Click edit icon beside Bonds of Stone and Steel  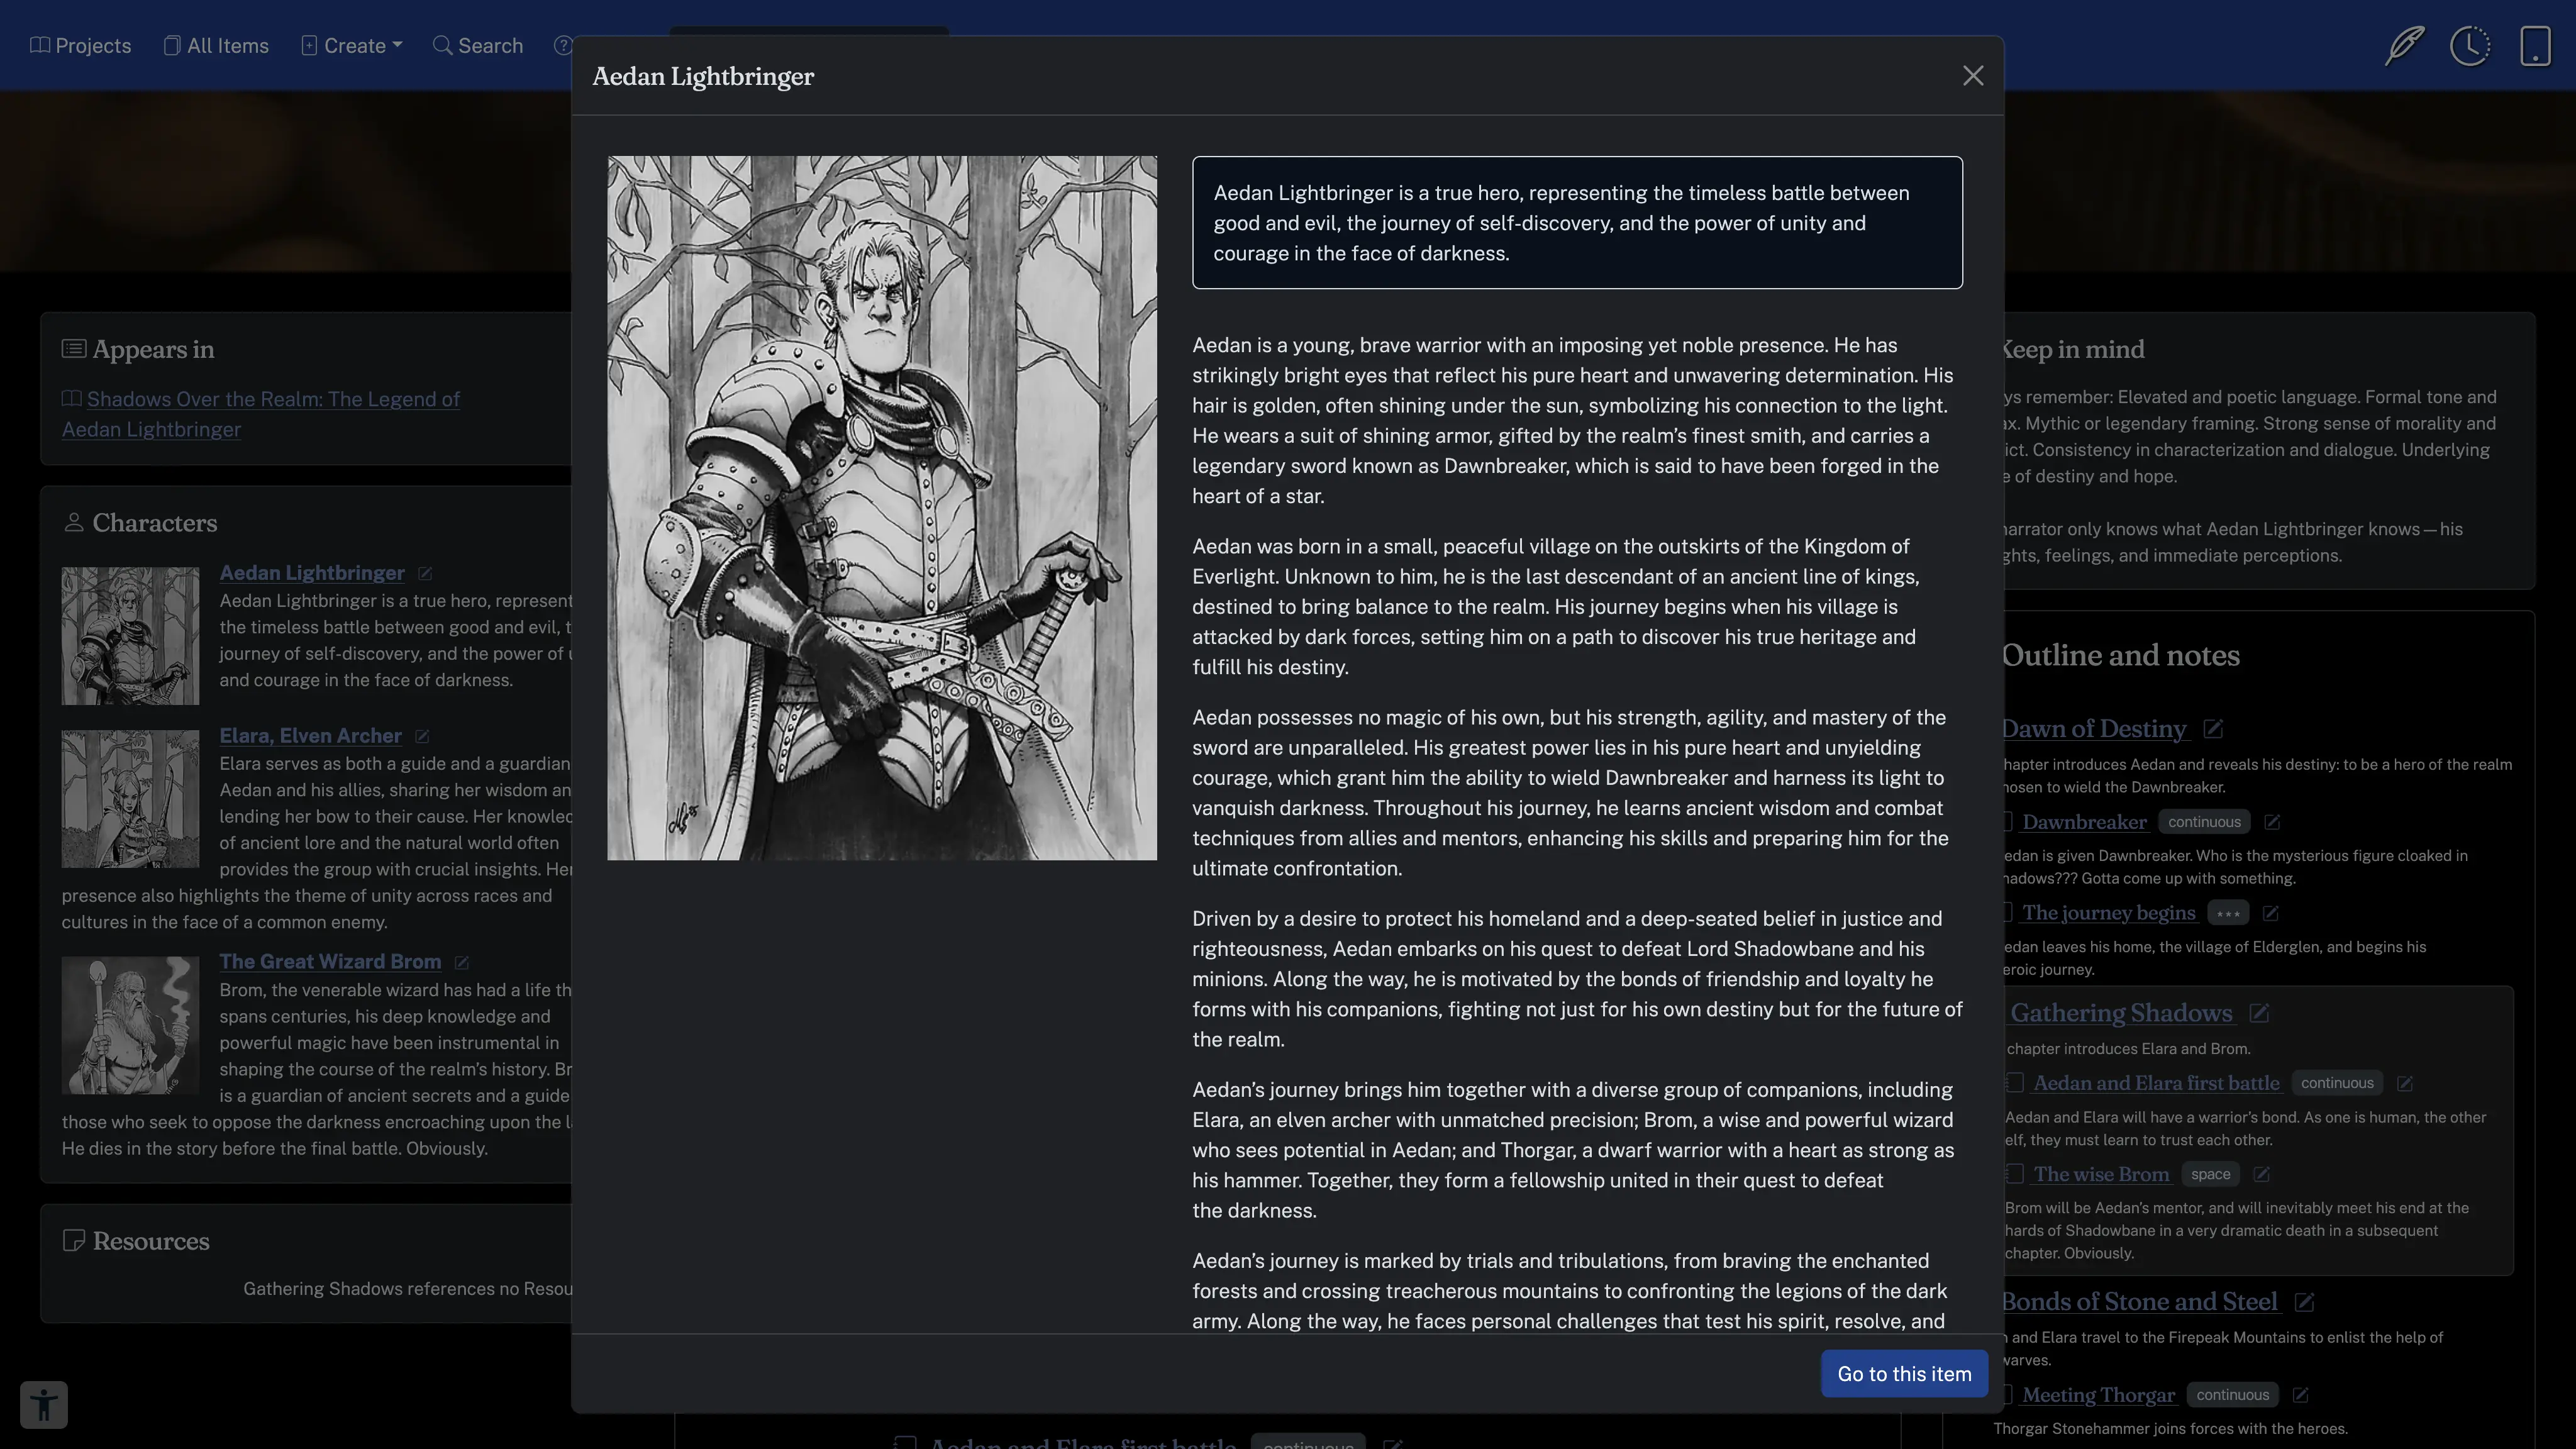pyautogui.click(x=2304, y=1302)
